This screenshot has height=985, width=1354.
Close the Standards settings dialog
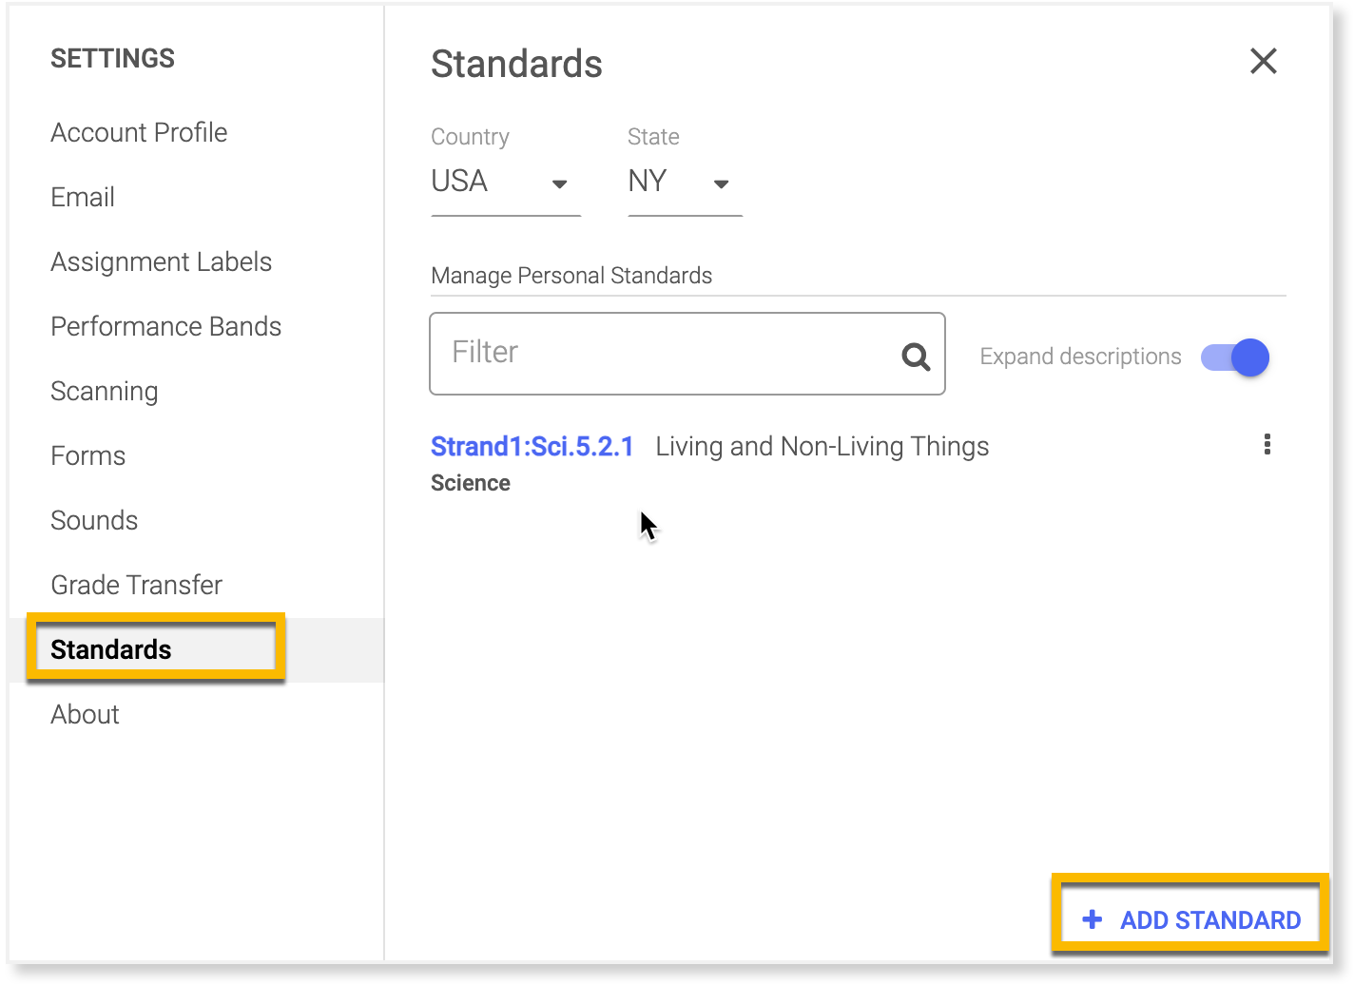pos(1263,62)
